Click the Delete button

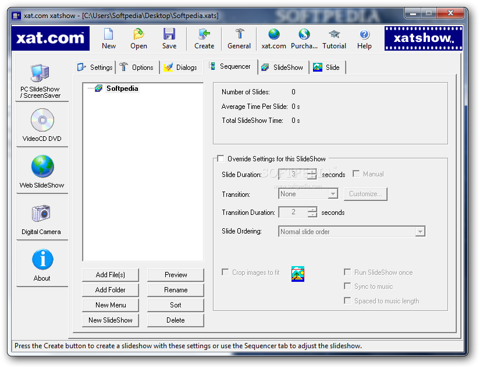175,320
